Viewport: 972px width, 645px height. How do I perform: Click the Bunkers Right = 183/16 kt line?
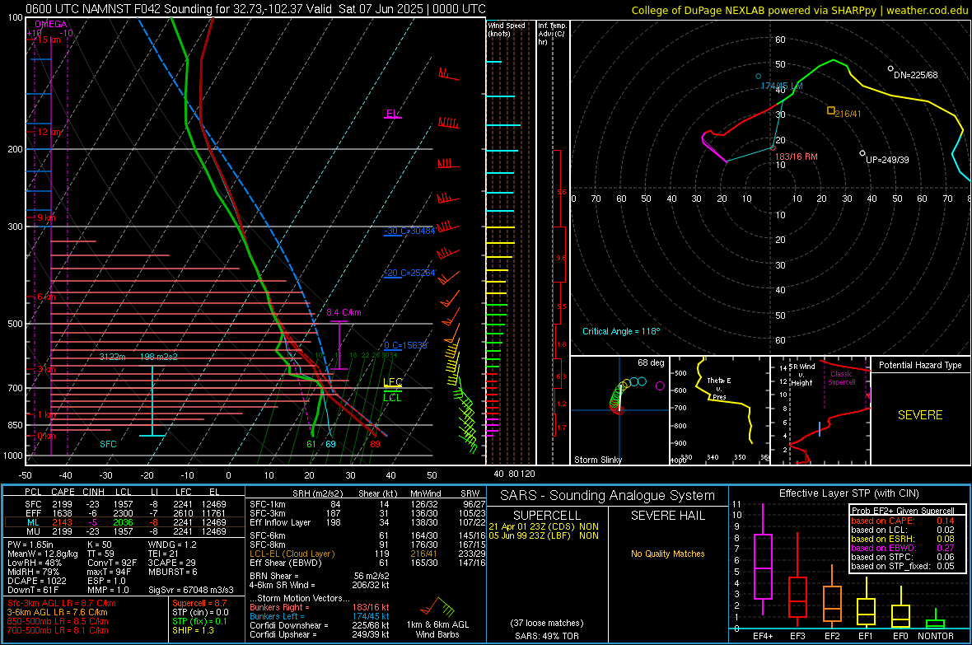tap(320, 608)
